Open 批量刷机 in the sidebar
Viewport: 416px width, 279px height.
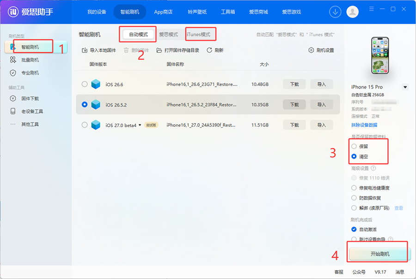[30, 60]
